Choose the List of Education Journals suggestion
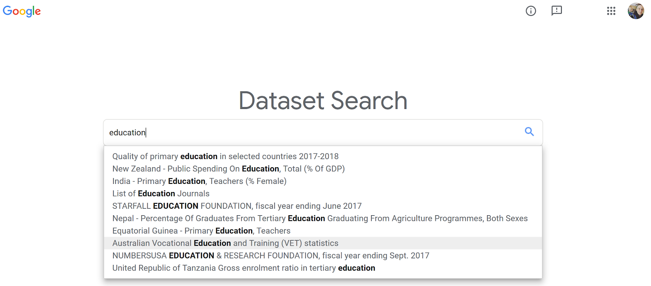651x286 pixels. [x=160, y=193]
